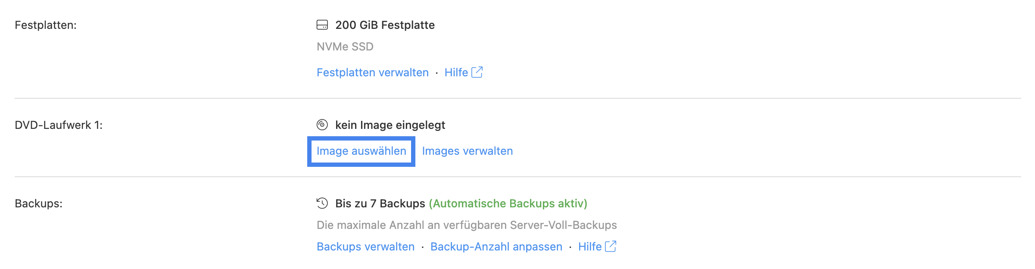Open Festplatten verwalten link
This screenshot has height=269, width=1035.
click(373, 72)
